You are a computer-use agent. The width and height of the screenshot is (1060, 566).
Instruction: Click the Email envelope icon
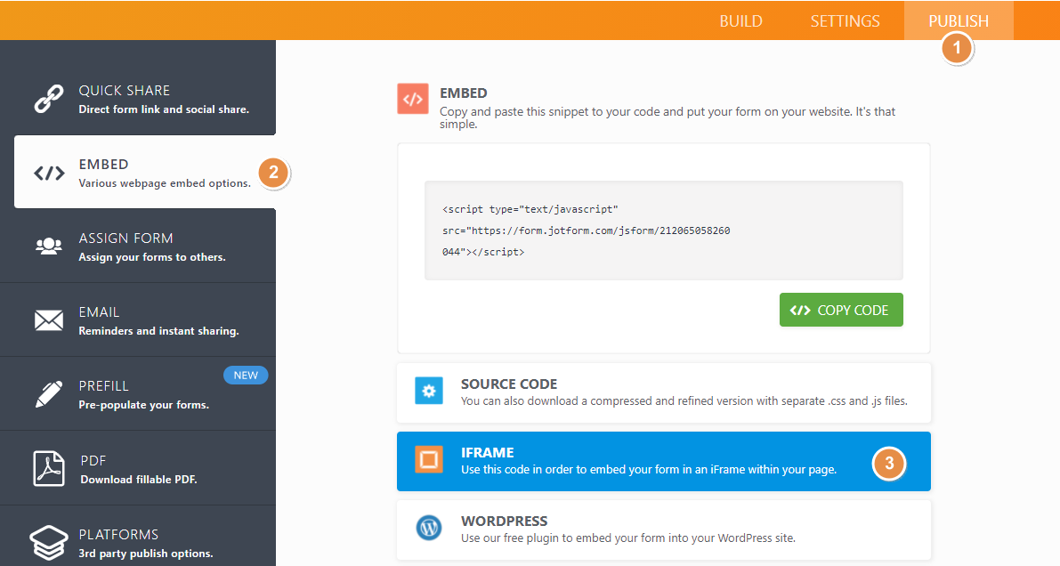point(48,320)
